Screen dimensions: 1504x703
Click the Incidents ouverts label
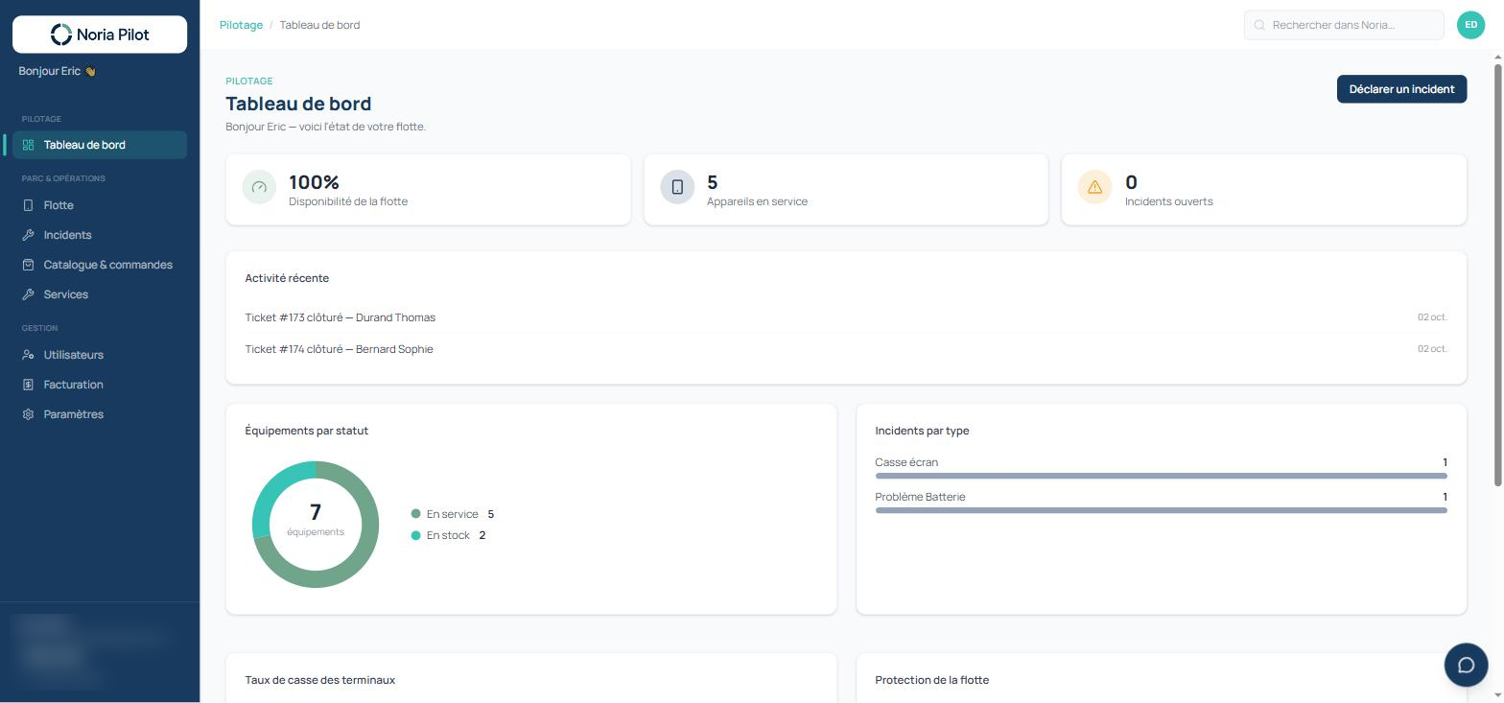(1168, 201)
